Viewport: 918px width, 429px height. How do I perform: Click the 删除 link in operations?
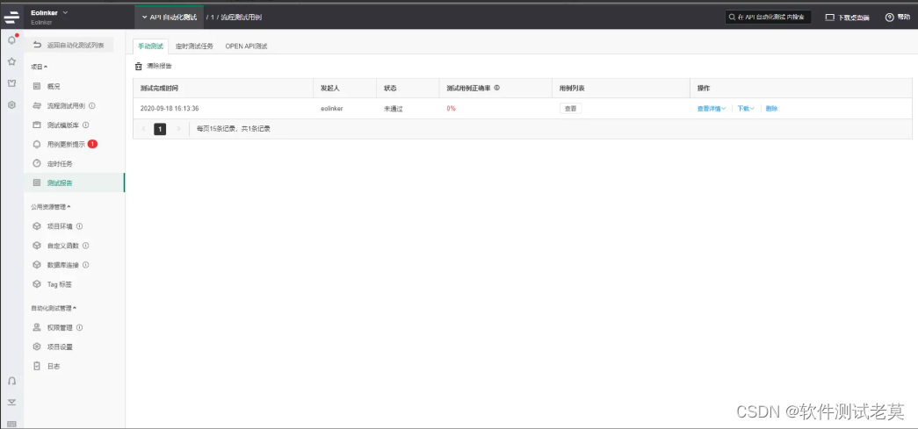tap(771, 109)
